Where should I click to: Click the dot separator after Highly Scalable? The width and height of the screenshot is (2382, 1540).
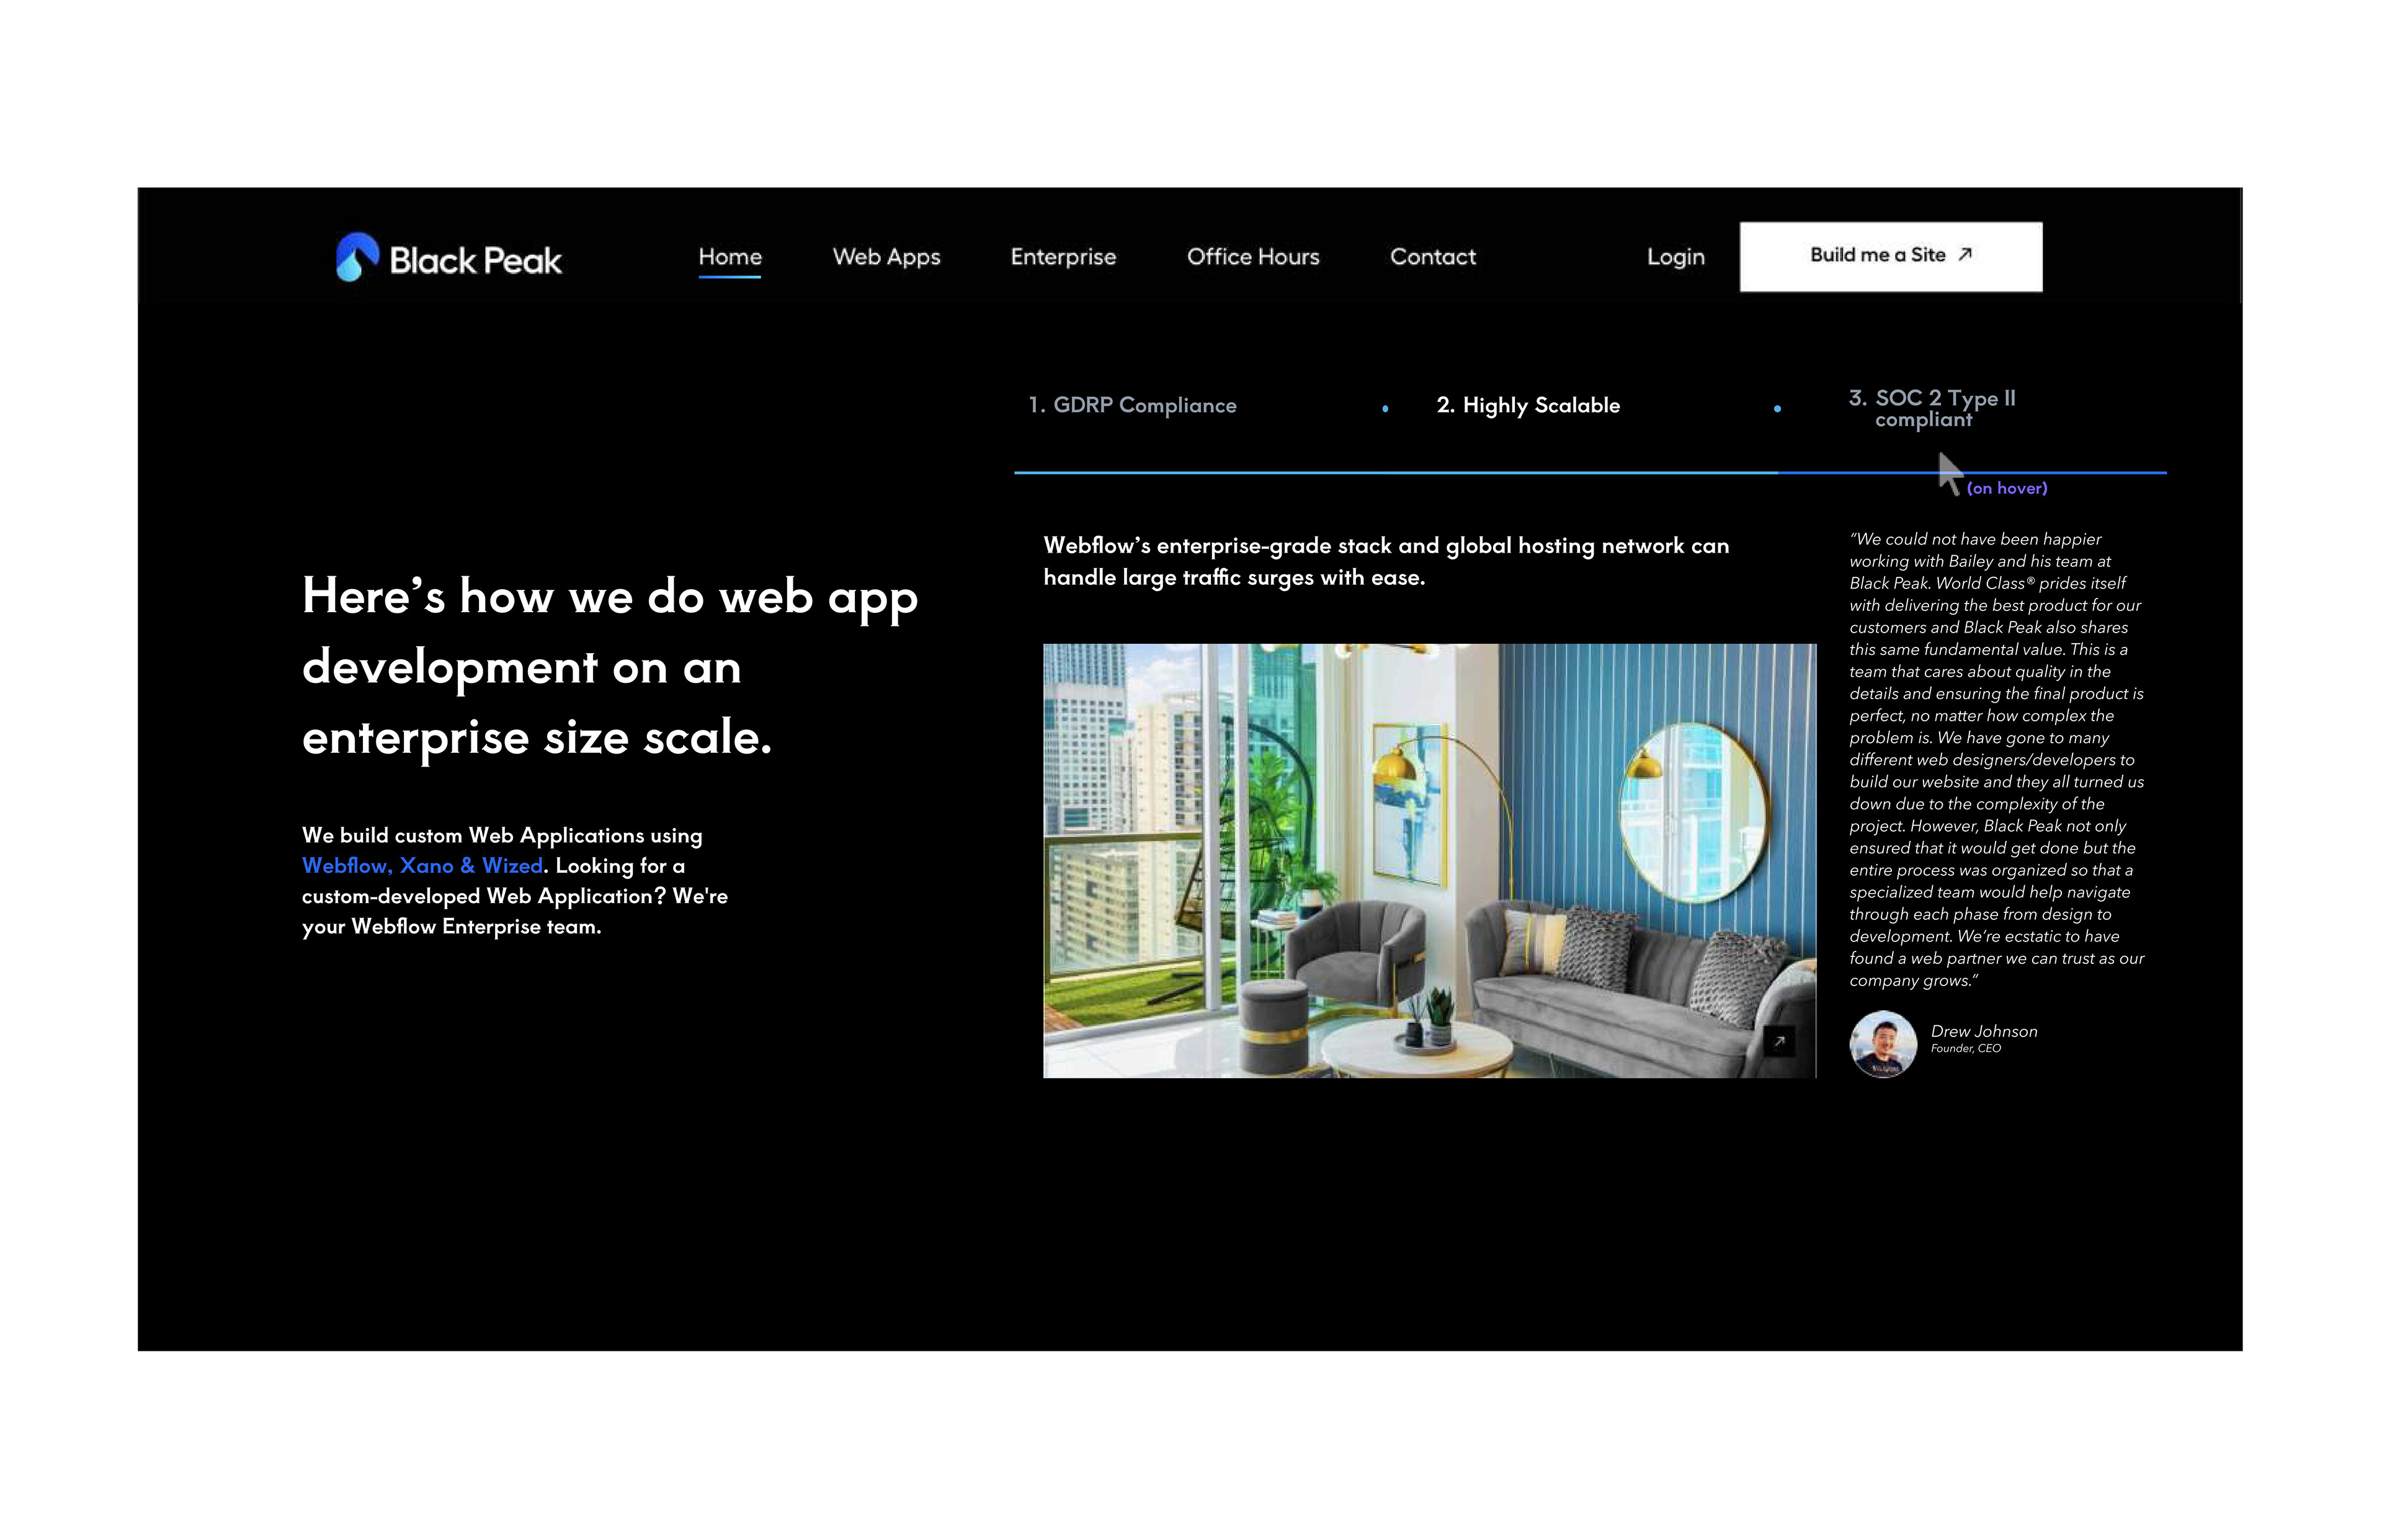coord(1777,408)
